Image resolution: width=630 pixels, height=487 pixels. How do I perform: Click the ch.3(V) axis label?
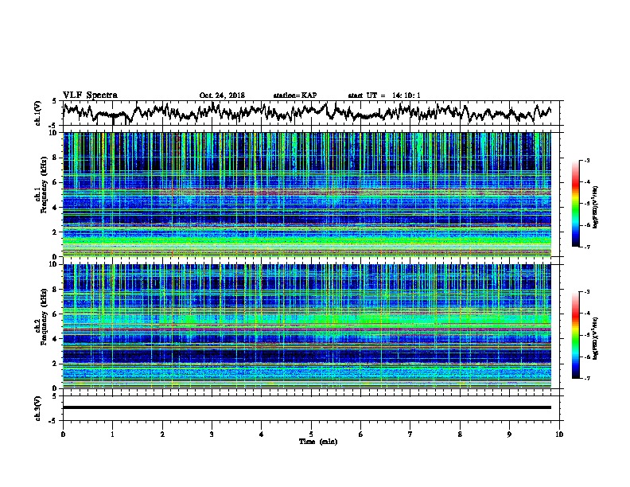coord(38,408)
